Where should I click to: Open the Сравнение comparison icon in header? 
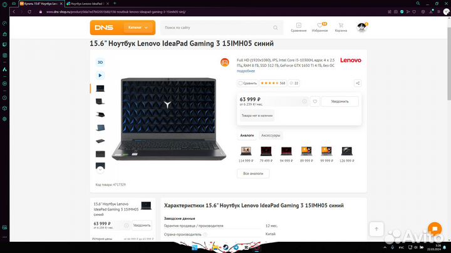click(299, 27)
